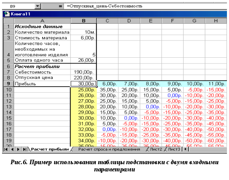Select column H header

click(216, 21)
